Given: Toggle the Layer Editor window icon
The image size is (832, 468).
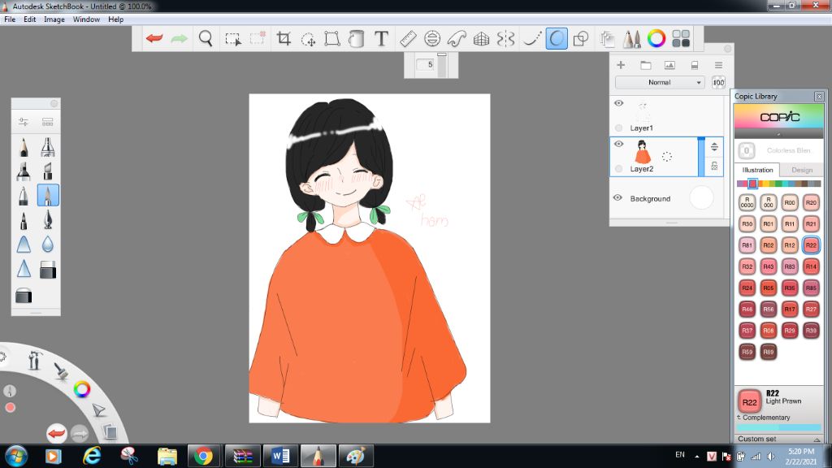Looking at the screenshot, I should pyautogui.click(x=607, y=39).
